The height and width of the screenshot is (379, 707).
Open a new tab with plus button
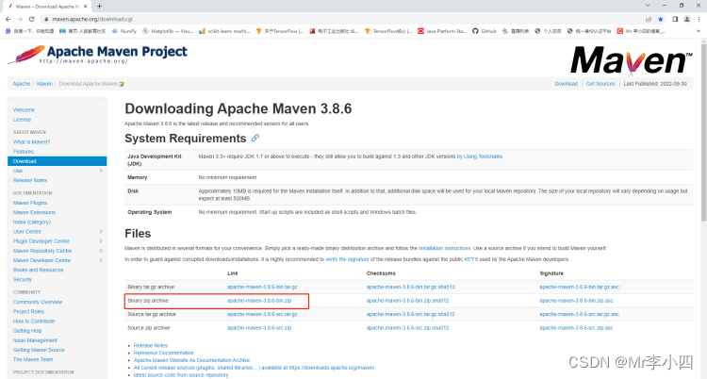pyautogui.click(x=99, y=6)
